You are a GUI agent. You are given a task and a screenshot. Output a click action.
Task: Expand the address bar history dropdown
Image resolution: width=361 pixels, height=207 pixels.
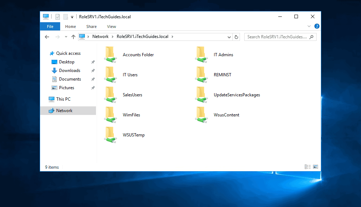click(229, 37)
